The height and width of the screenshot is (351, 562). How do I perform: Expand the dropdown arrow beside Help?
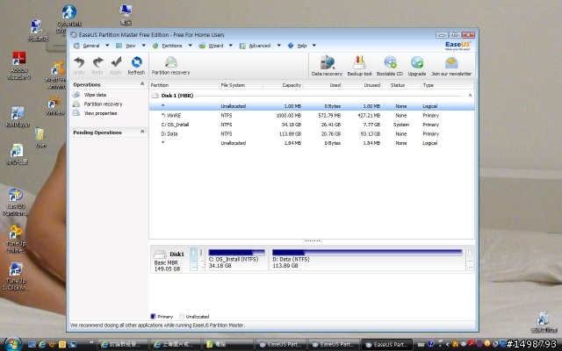point(314,46)
